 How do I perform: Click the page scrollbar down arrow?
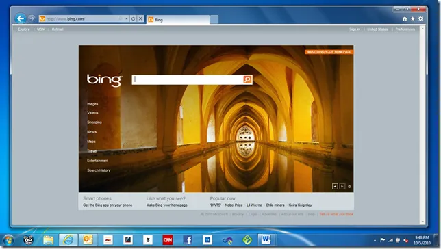click(x=423, y=222)
